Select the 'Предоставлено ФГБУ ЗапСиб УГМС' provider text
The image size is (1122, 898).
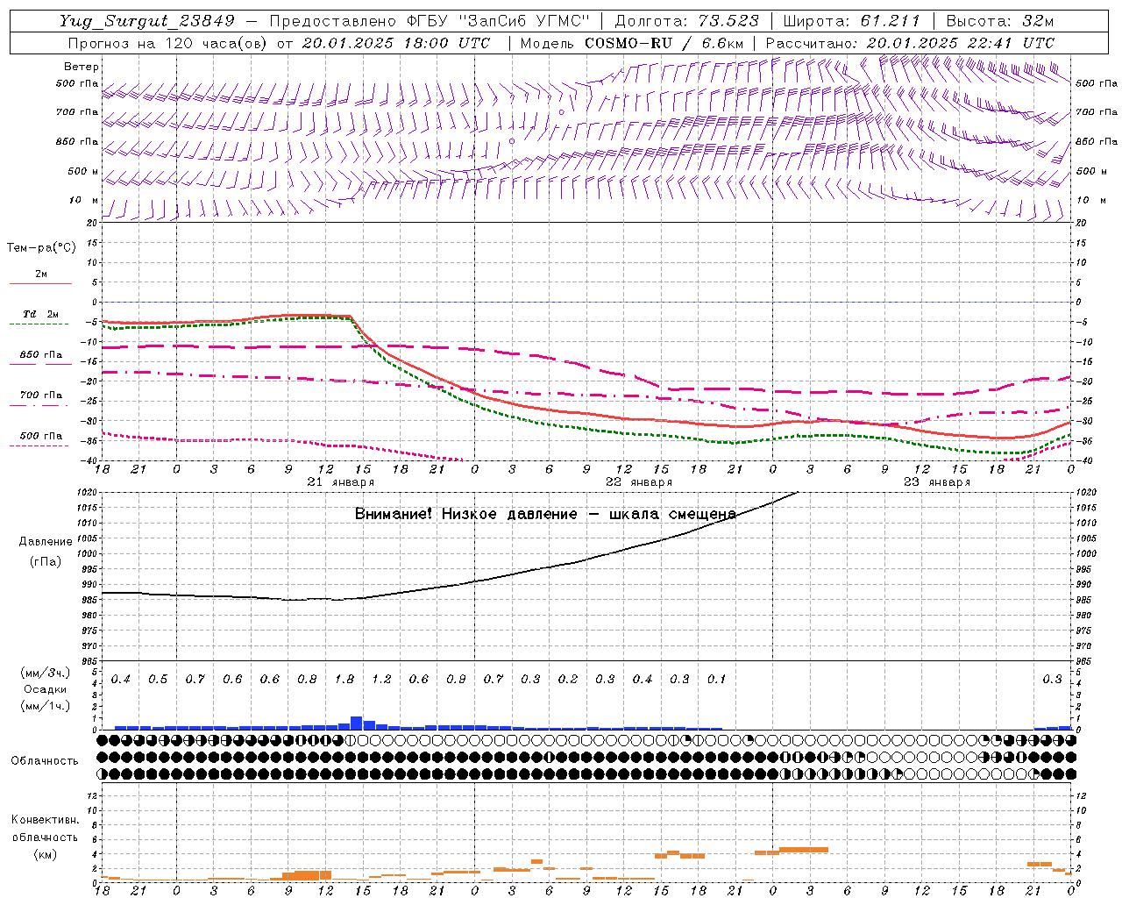pyautogui.click(x=430, y=21)
